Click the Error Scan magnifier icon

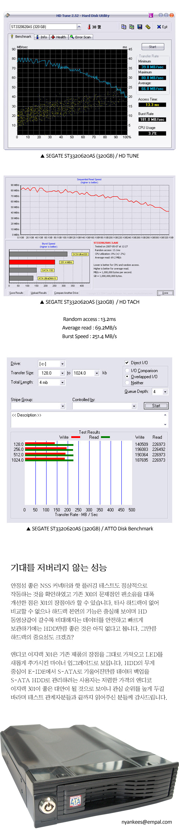tap(72, 37)
